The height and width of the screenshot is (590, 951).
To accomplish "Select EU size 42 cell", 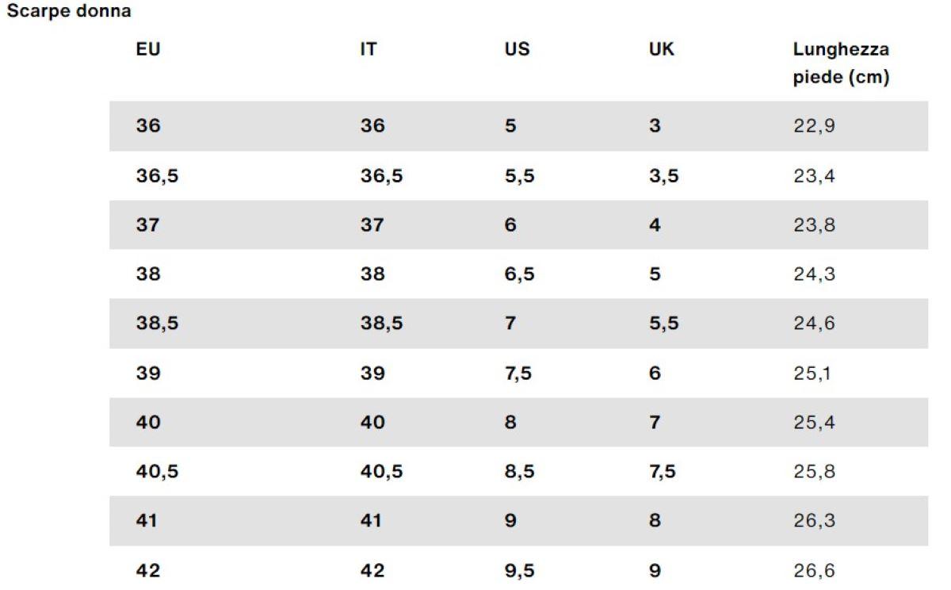I will coord(147,570).
